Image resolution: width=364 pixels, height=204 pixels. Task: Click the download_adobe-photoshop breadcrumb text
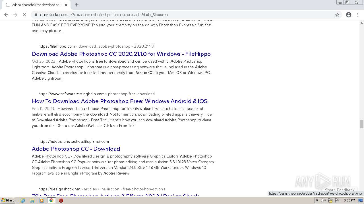coord(104,46)
